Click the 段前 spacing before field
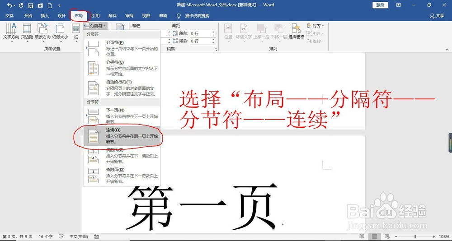452x241 pixels. [201, 33]
